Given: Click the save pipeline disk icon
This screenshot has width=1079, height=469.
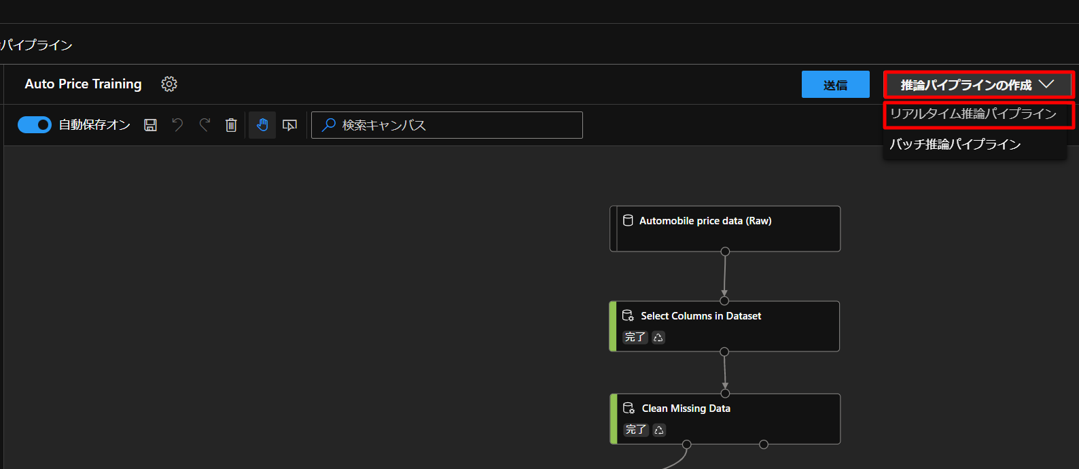Looking at the screenshot, I should (x=150, y=125).
